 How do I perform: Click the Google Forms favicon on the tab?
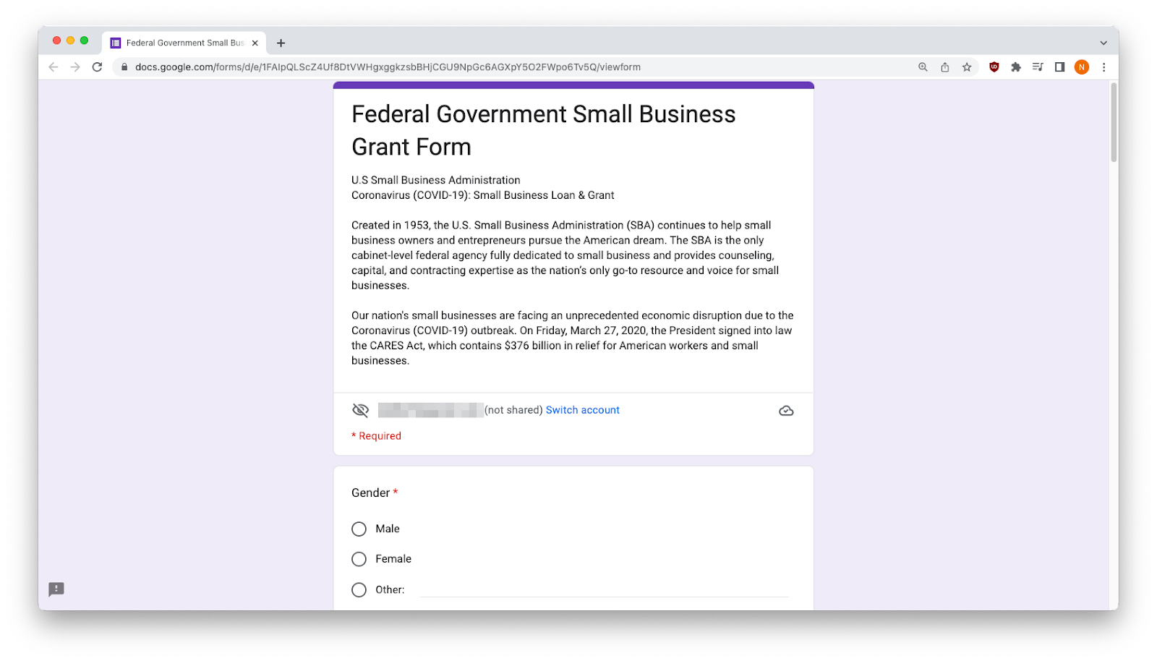point(116,43)
